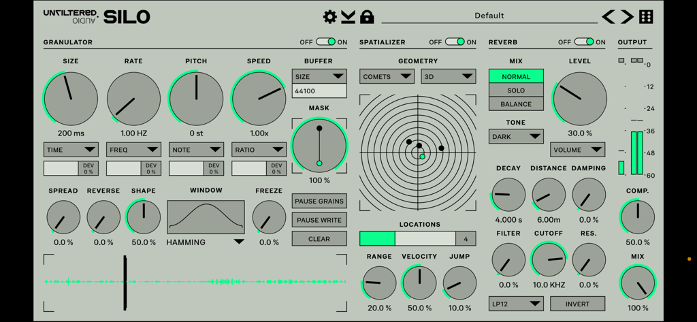Image resolution: width=697 pixels, height=322 pixels.
Task: Select Balance reverb mix mode
Action: [x=516, y=104]
